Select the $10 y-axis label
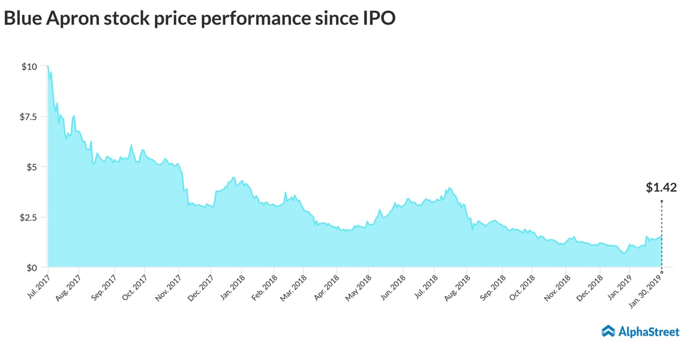 point(29,66)
